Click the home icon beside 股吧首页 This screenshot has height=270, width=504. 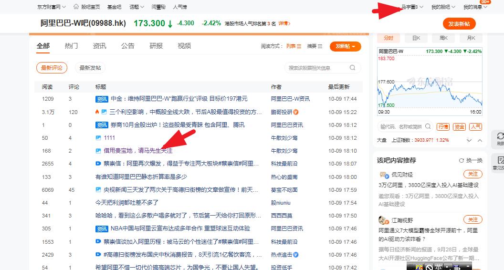(76, 6)
